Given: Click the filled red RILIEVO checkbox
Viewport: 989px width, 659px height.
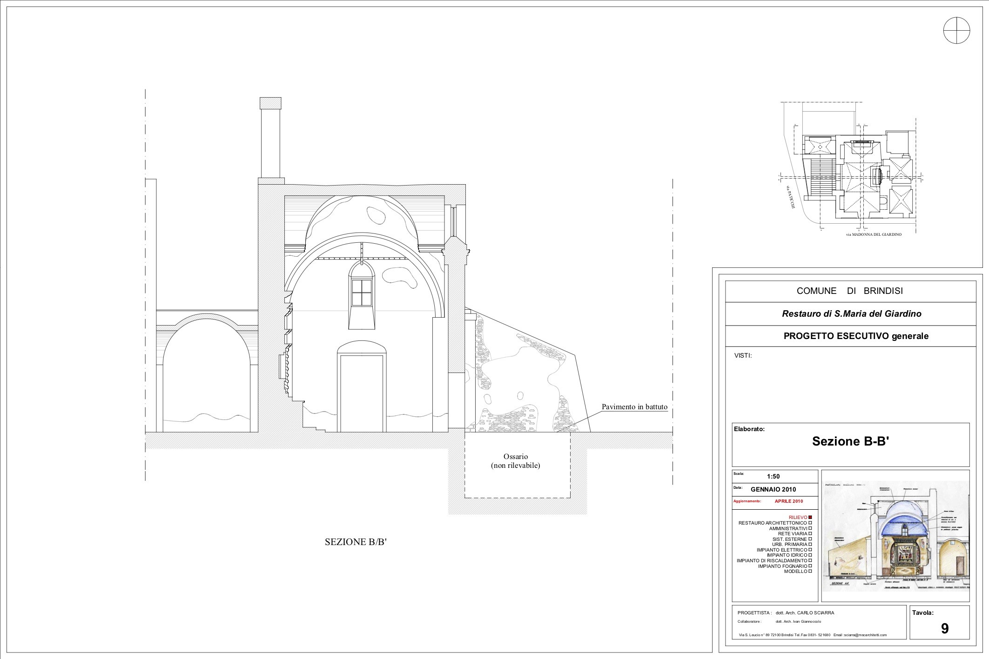Looking at the screenshot, I should coord(810,517).
